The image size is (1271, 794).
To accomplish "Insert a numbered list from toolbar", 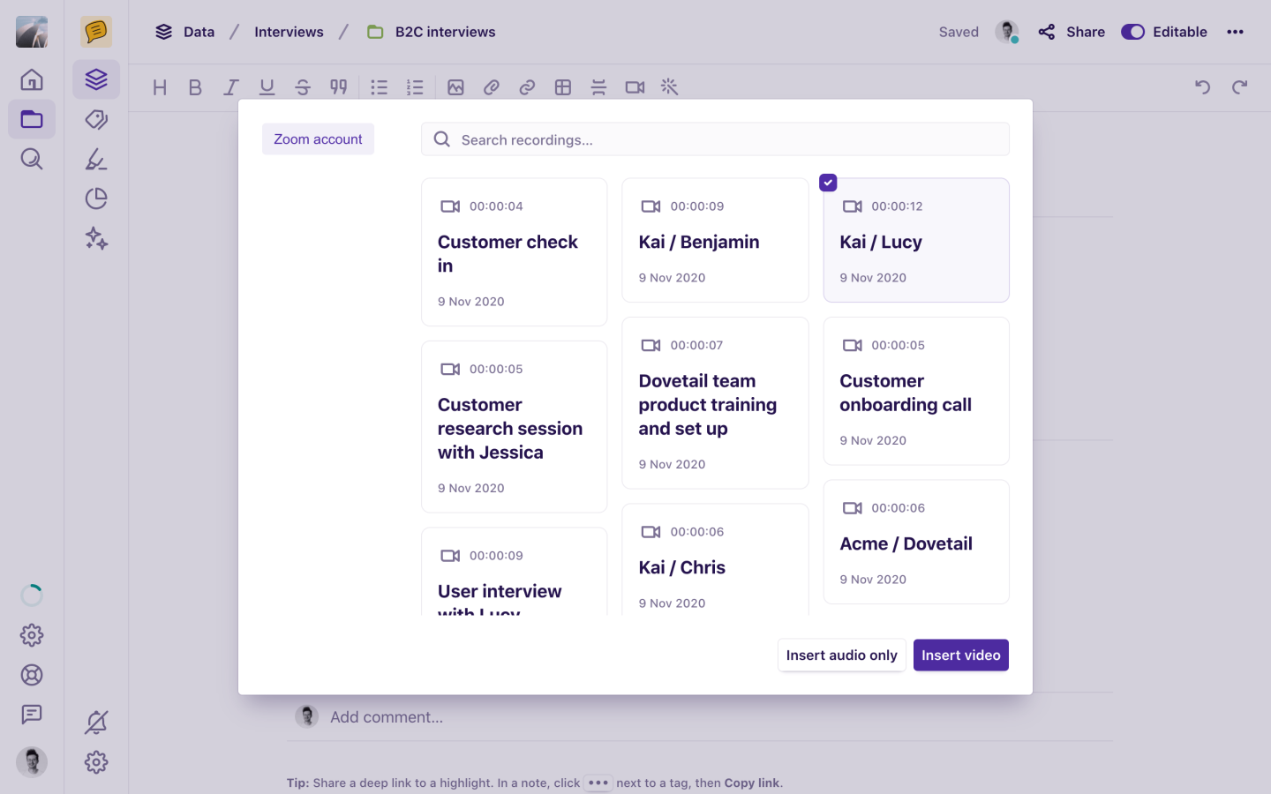I will tap(415, 87).
